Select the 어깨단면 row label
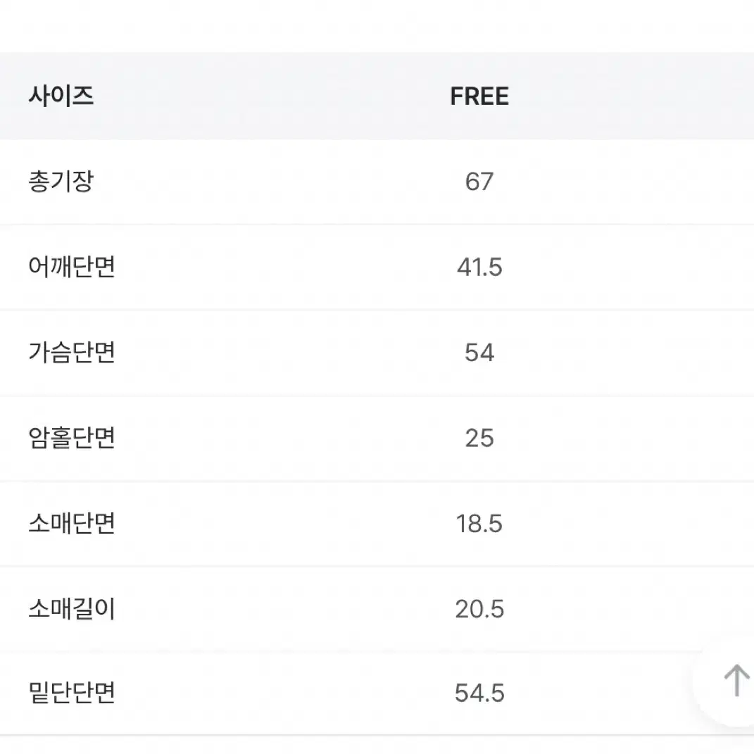 click(72, 266)
